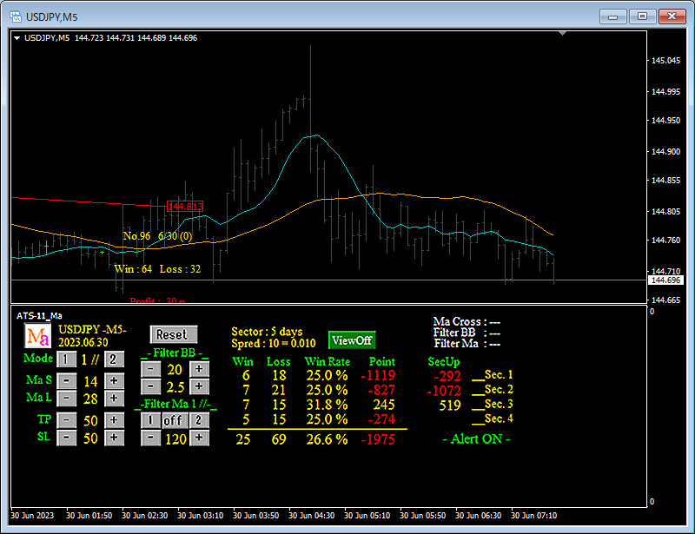Turn Filter Ma off
The width and height of the screenshot is (695, 534).
pyautogui.click(x=175, y=420)
